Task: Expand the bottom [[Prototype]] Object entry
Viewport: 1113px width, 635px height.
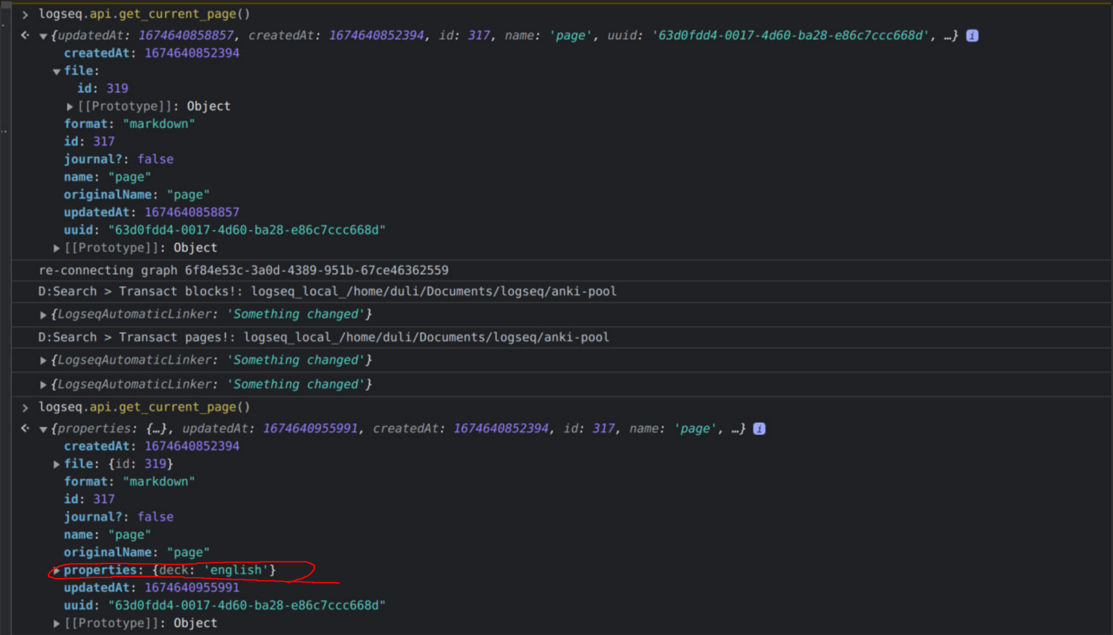Action: point(57,623)
